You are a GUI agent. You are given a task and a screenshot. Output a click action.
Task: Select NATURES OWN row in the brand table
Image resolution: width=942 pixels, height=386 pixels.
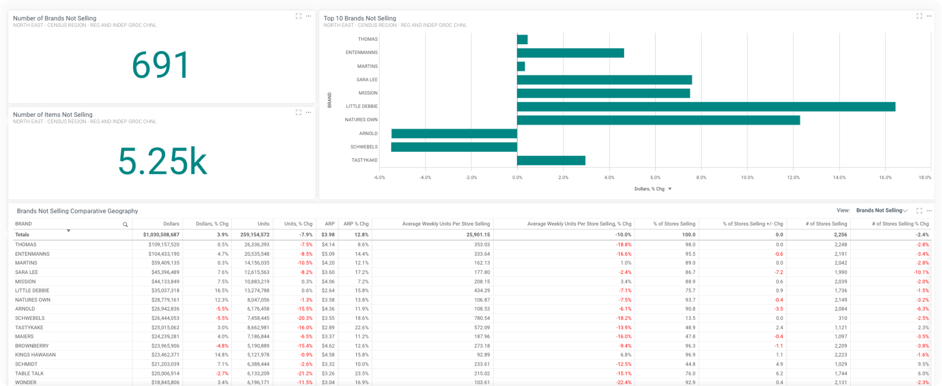(x=472, y=300)
